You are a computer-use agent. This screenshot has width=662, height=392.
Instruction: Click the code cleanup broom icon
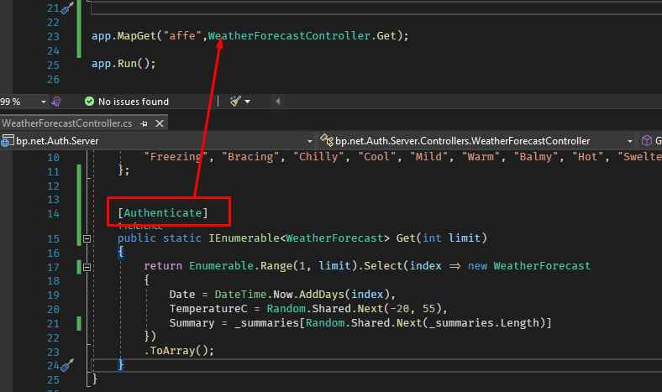coord(235,102)
